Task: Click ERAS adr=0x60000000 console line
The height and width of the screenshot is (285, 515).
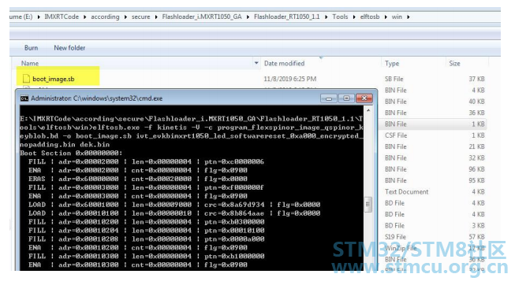Action: coord(138,179)
